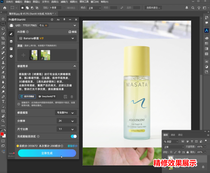Open the StartAI panel icon in right dock
The width and height of the screenshot is (210, 173).
pos(206,30)
